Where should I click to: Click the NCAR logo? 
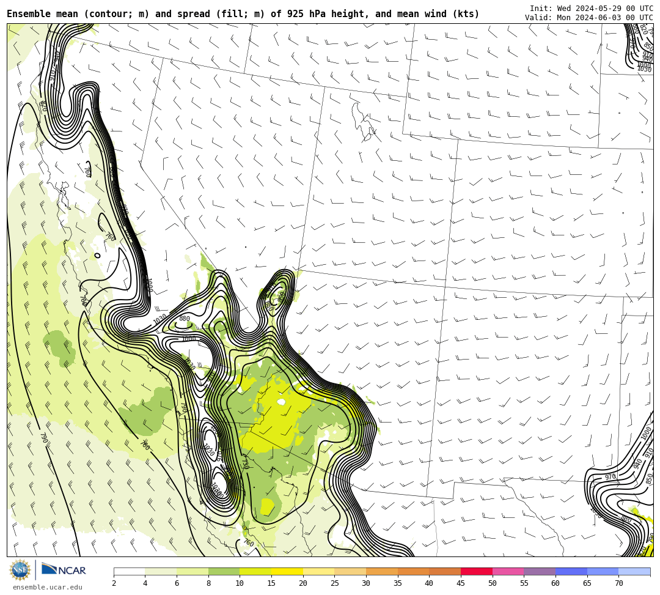(64, 570)
